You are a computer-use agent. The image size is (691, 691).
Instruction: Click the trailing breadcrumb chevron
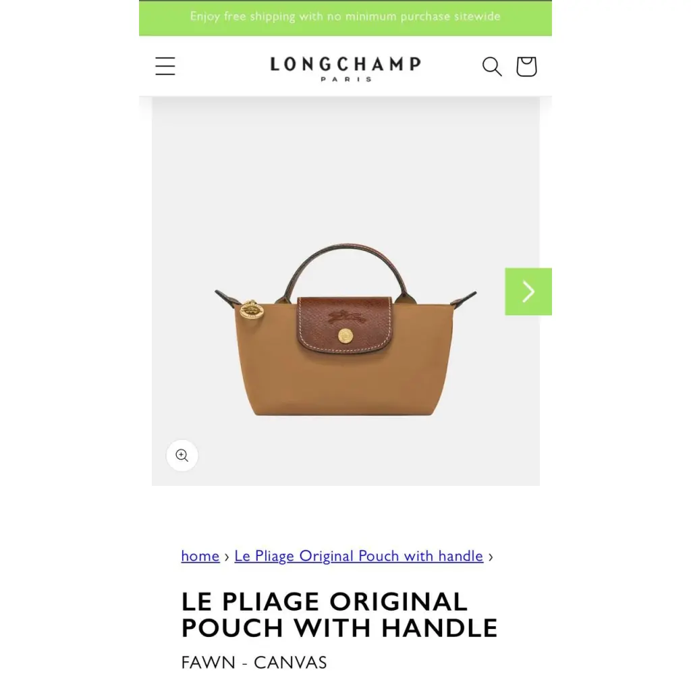(x=491, y=557)
